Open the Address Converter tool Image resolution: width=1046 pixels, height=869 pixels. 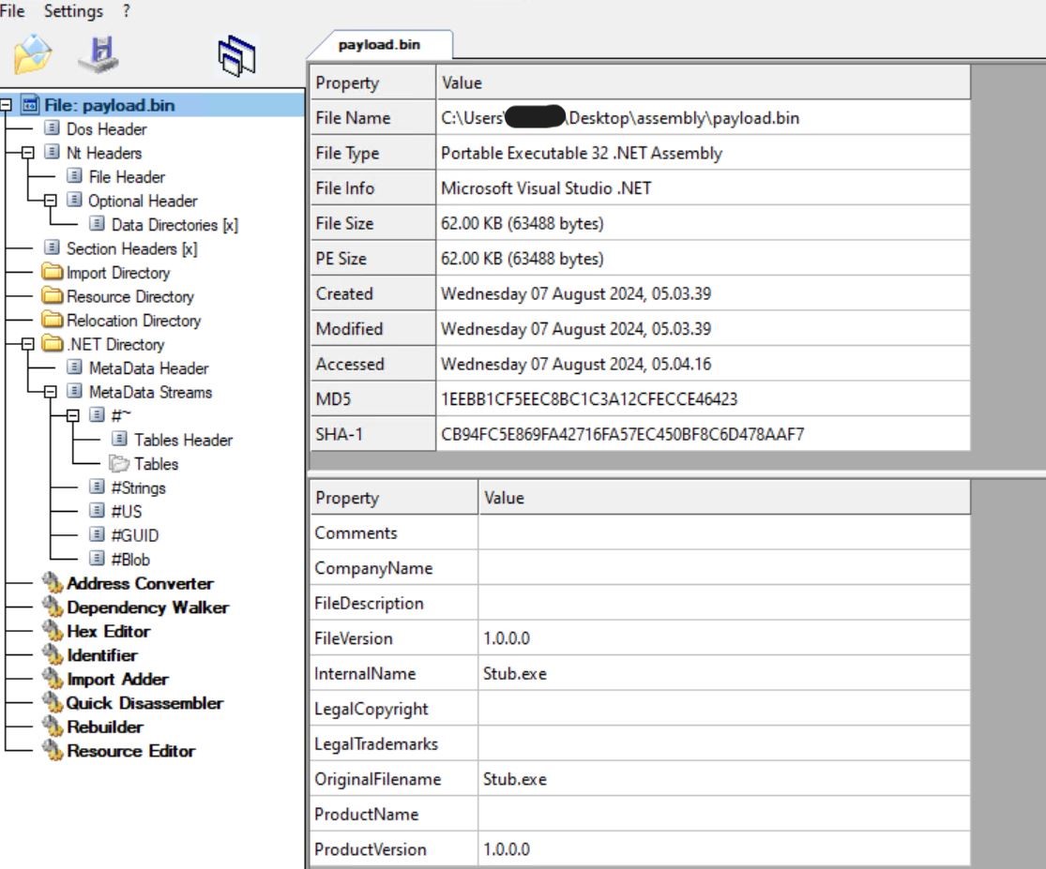pos(140,583)
